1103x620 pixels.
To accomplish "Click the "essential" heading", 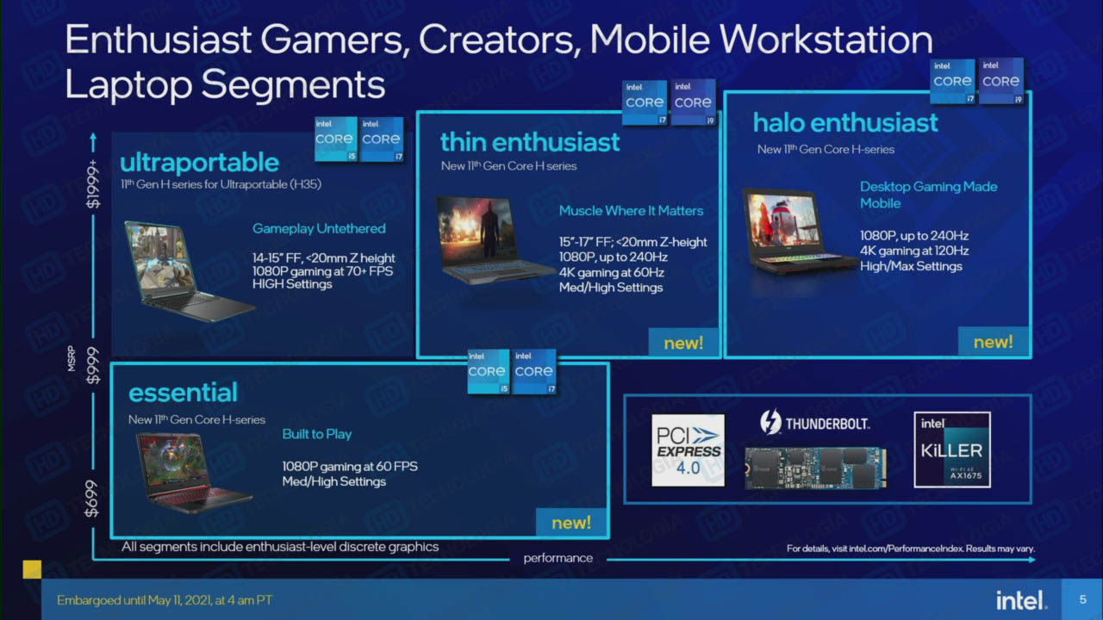I will (183, 393).
